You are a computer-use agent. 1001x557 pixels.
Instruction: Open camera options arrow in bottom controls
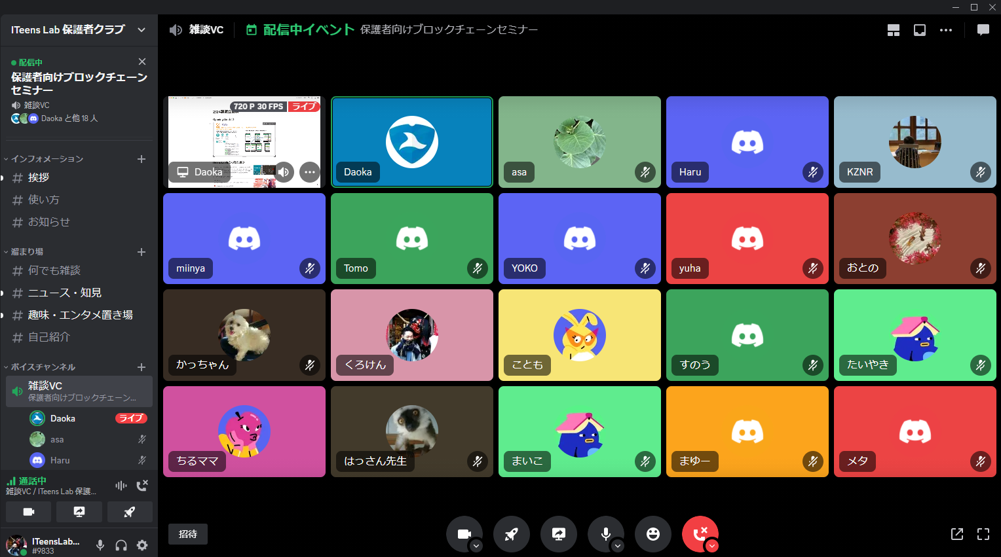pyautogui.click(x=476, y=546)
